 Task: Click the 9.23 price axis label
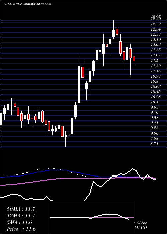155,128
